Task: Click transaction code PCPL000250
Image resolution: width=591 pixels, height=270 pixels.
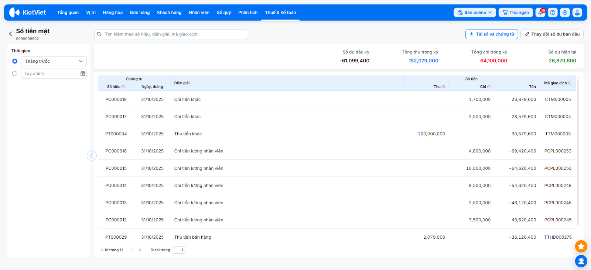Action: tap(558, 168)
